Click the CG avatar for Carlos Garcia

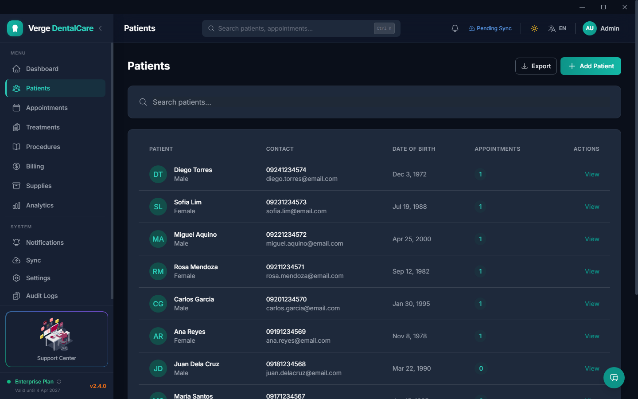pos(158,304)
